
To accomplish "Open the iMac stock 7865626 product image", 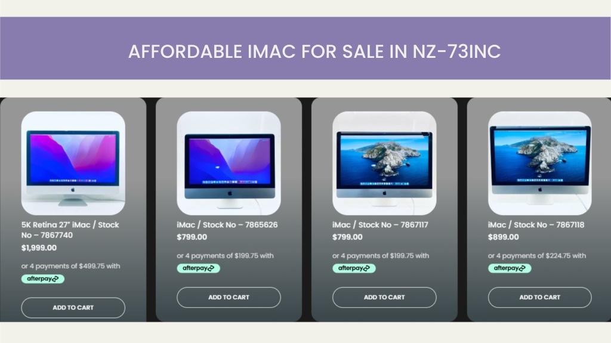I will 229,163.
